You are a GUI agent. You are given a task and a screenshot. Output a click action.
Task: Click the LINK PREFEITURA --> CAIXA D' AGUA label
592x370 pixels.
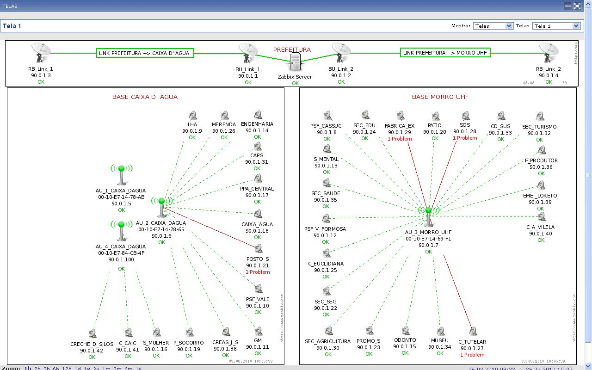click(145, 53)
